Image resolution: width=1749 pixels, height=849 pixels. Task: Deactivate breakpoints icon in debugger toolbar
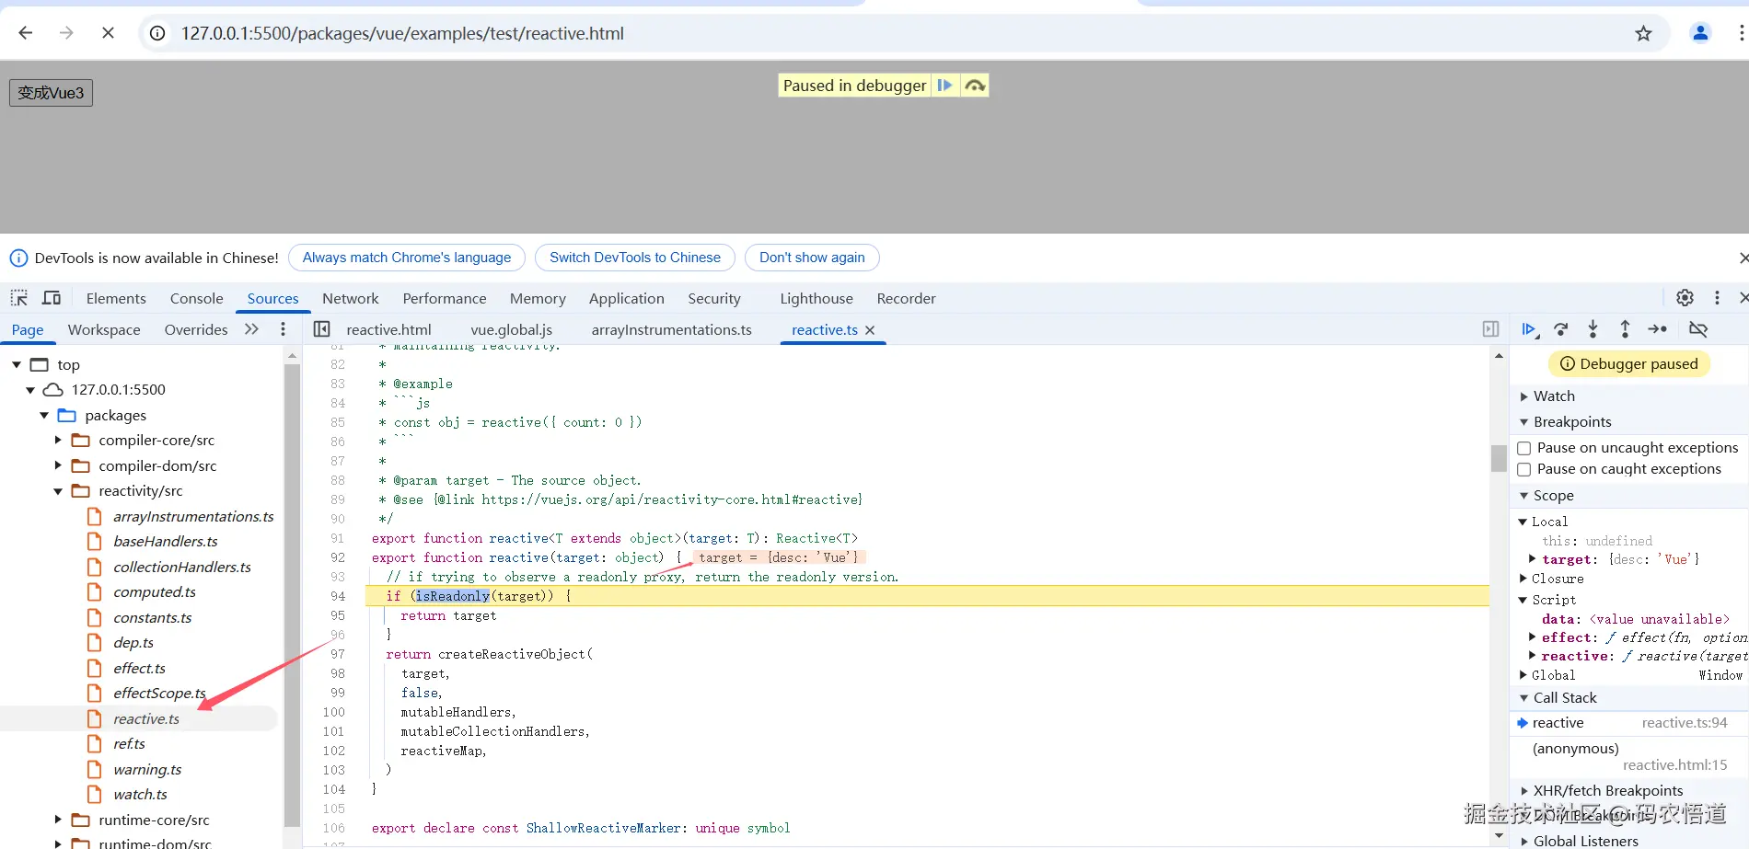click(1698, 329)
